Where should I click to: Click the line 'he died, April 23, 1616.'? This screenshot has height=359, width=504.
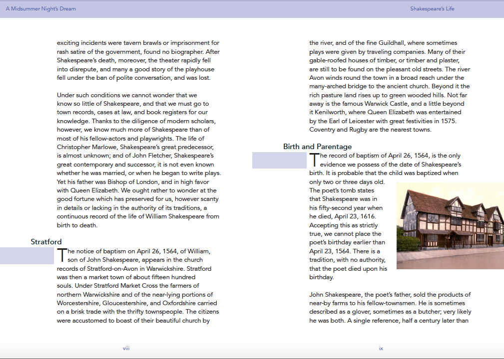point(343,216)
